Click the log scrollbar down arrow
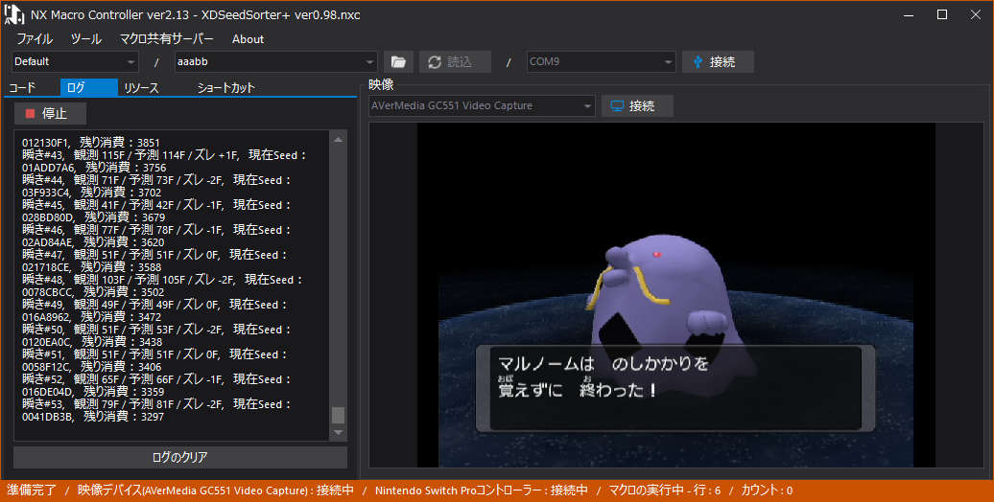The image size is (994, 502). [x=339, y=432]
